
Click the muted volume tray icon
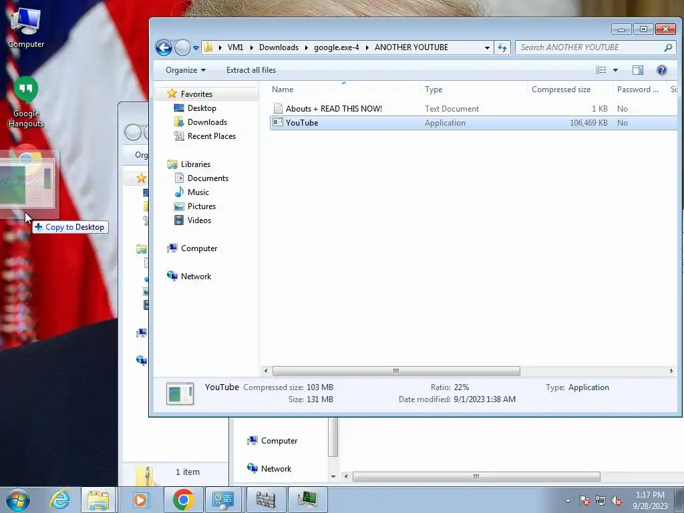point(617,500)
